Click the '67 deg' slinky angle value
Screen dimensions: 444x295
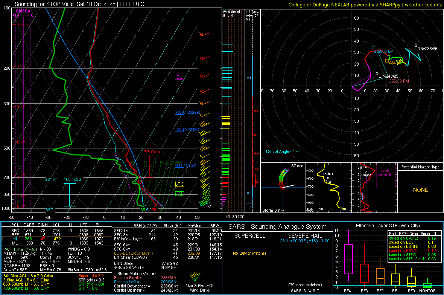pos(297,166)
